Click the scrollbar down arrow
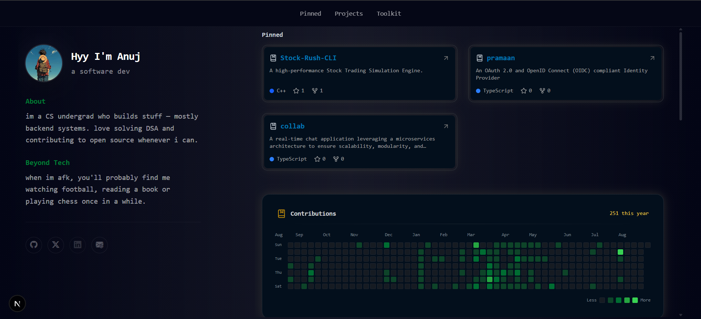The width and height of the screenshot is (701, 319). coord(681,315)
